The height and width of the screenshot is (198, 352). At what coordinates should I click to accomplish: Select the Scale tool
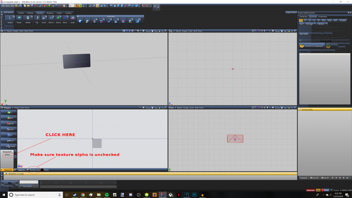pyautogui.click(x=73, y=19)
